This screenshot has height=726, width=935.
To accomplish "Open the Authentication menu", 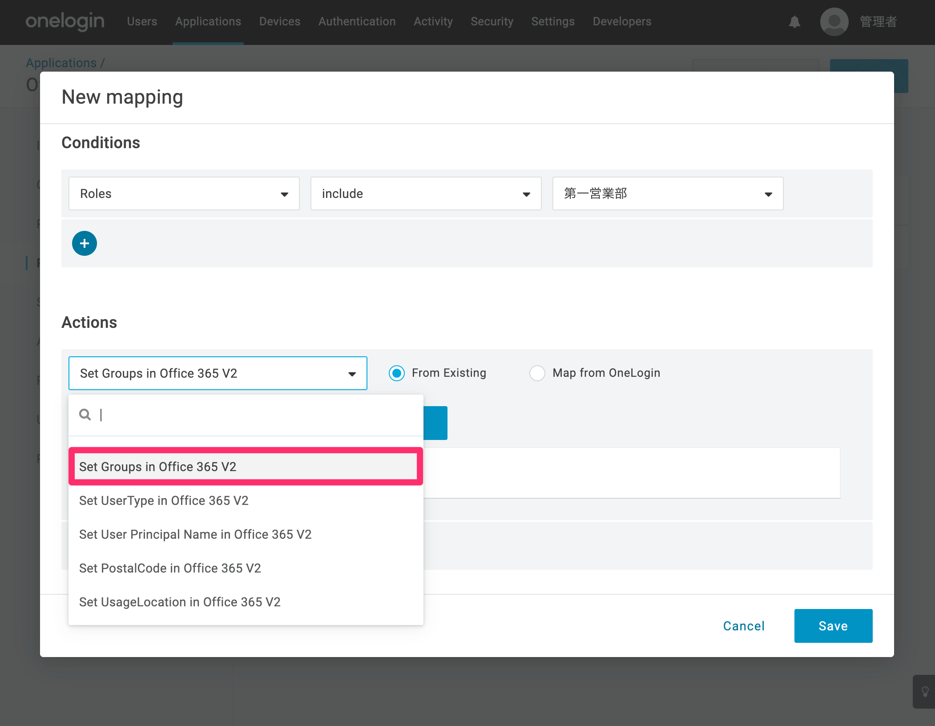I will click(x=357, y=21).
